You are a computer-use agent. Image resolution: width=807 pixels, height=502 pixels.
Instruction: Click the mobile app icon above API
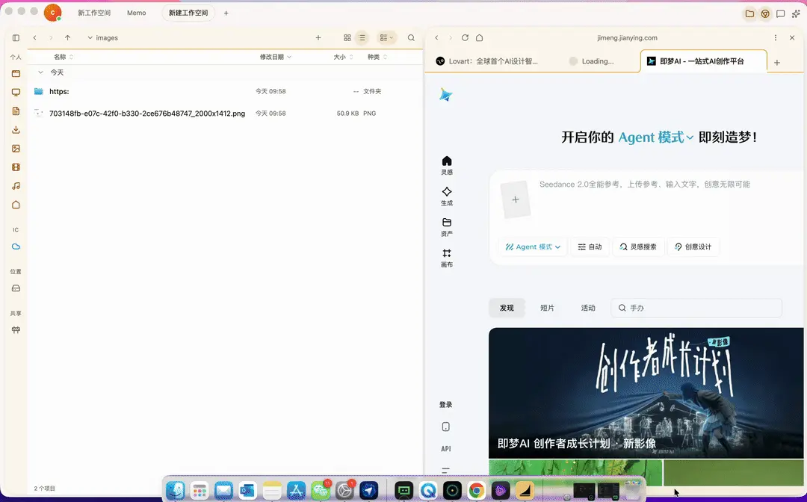445,426
